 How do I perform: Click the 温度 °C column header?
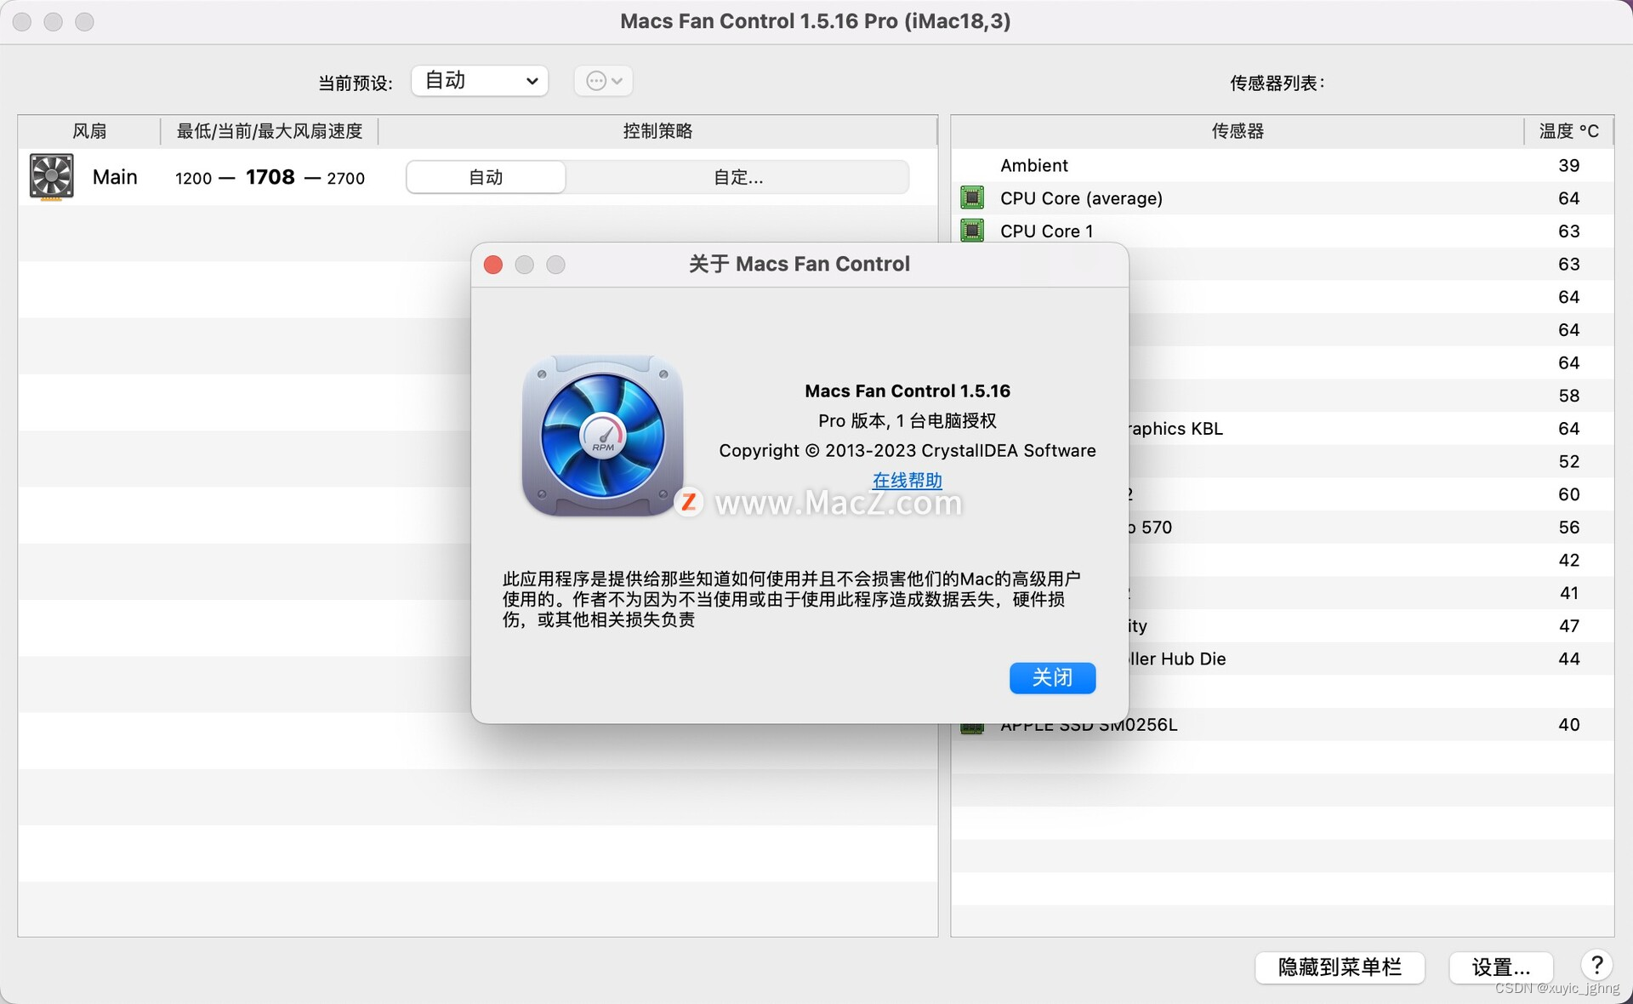click(1568, 131)
